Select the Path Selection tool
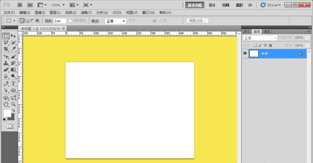This screenshot has width=313, height=163. (x=6, y=90)
